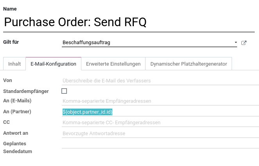Expand the Gilt für dropdown arrow

(x=236, y=43)
